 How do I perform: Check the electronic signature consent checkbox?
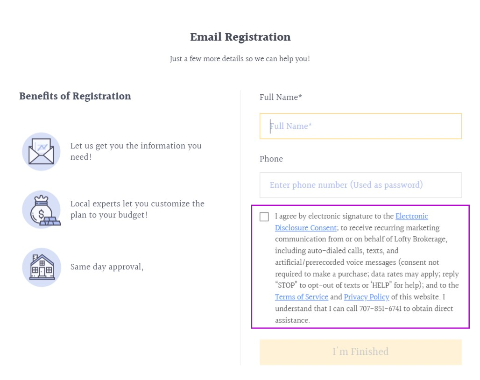click(x=264, y=217)
